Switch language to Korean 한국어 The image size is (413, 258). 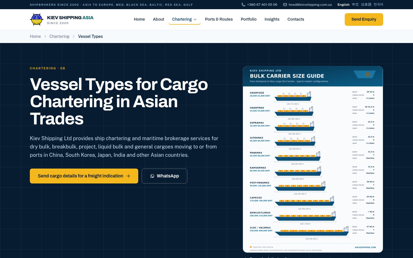tap(378, 5)
